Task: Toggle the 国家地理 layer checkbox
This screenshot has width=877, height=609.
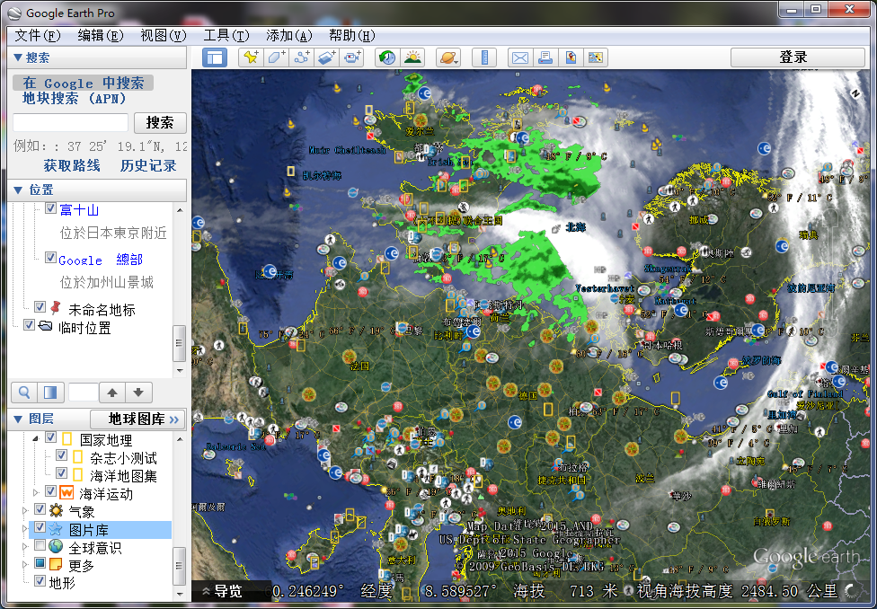Action: tap(50, 437)
